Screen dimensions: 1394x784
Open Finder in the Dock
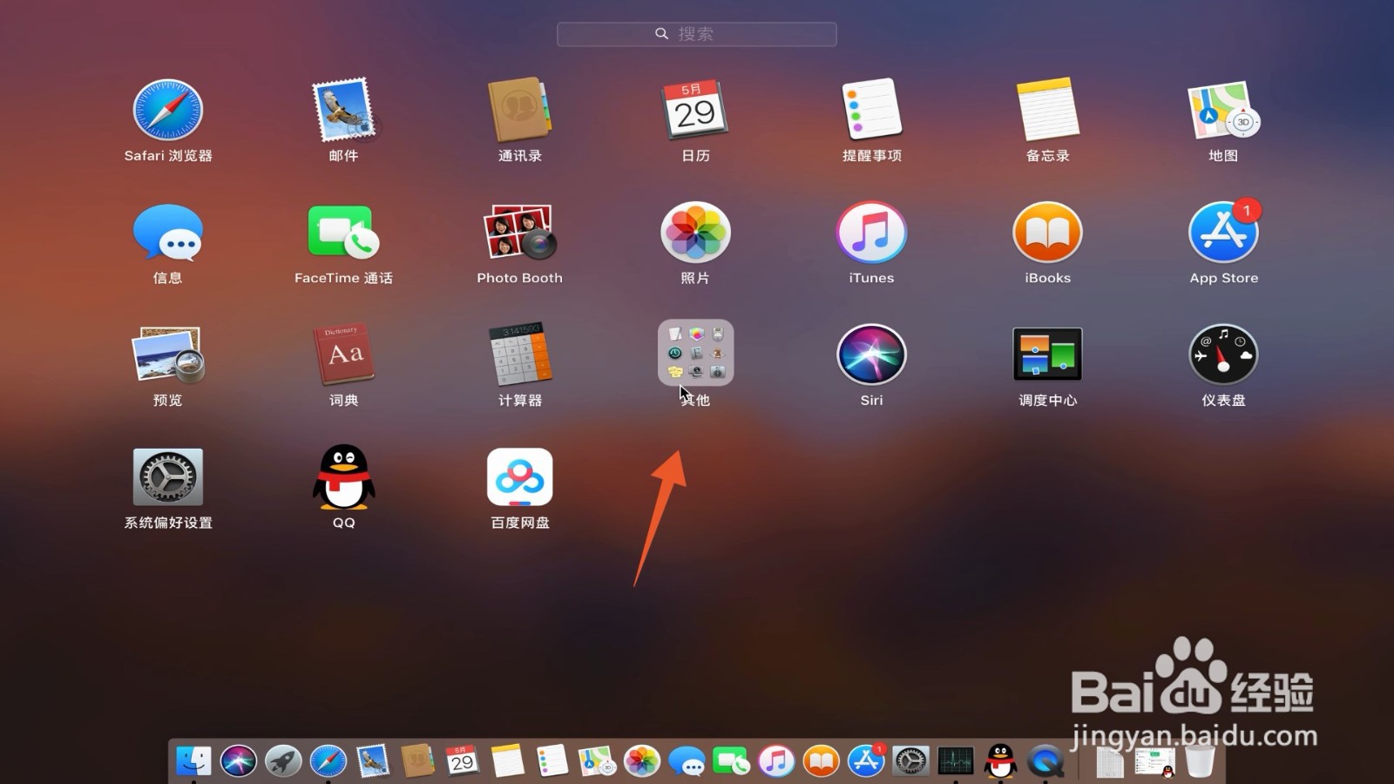[193, 761]
